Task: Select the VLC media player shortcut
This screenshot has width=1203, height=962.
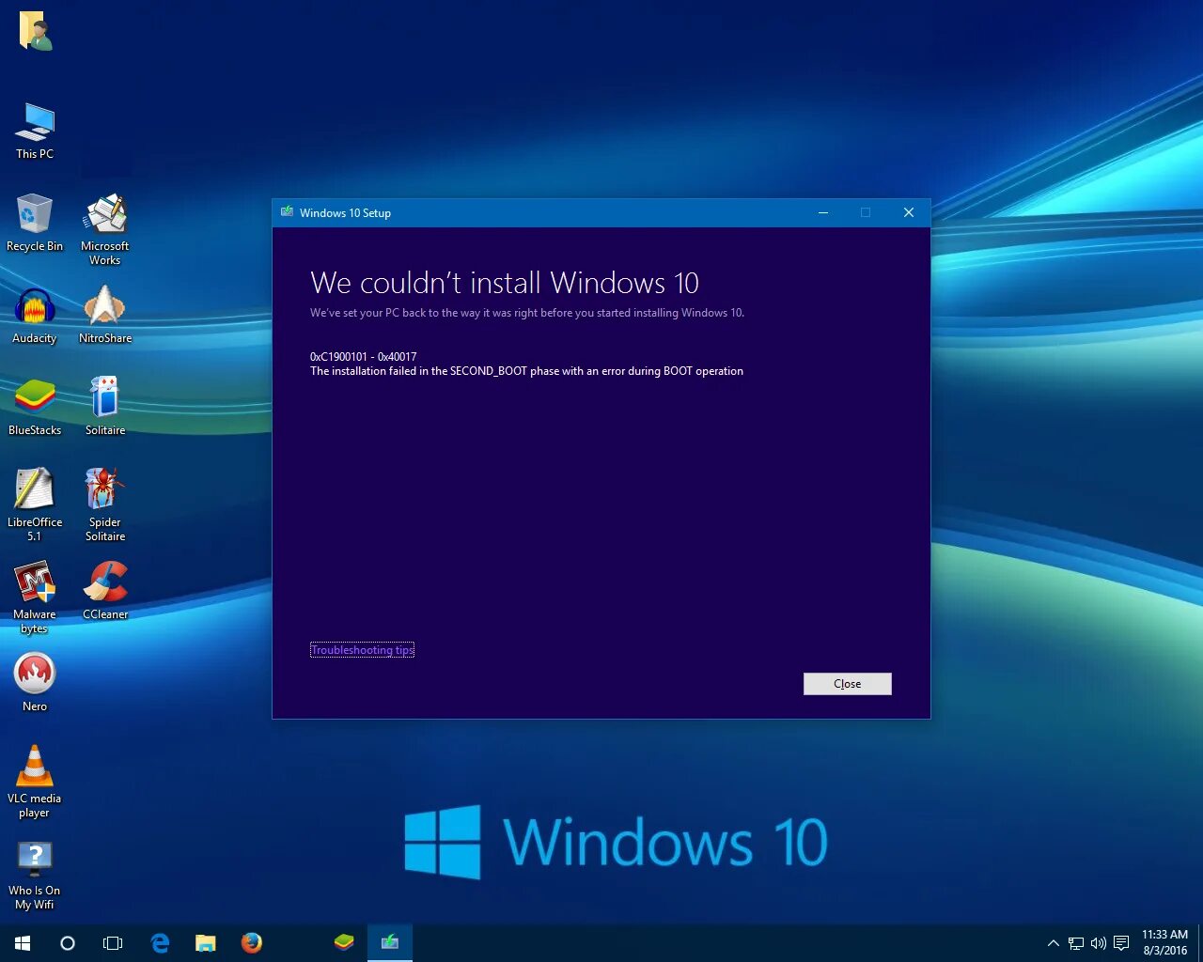Action: pos(35,782)
